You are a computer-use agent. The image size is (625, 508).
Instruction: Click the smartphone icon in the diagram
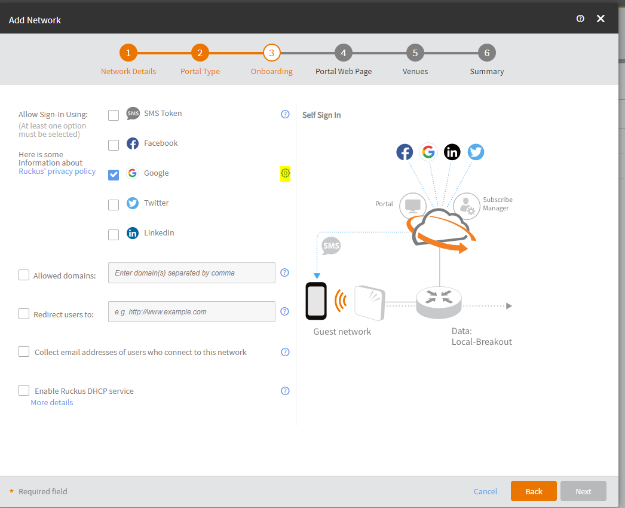pyautogui.click(x=316, y=301)
